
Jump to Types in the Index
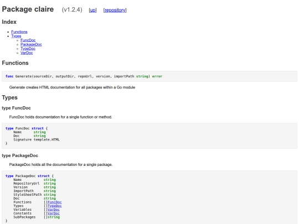pos(16,36)
